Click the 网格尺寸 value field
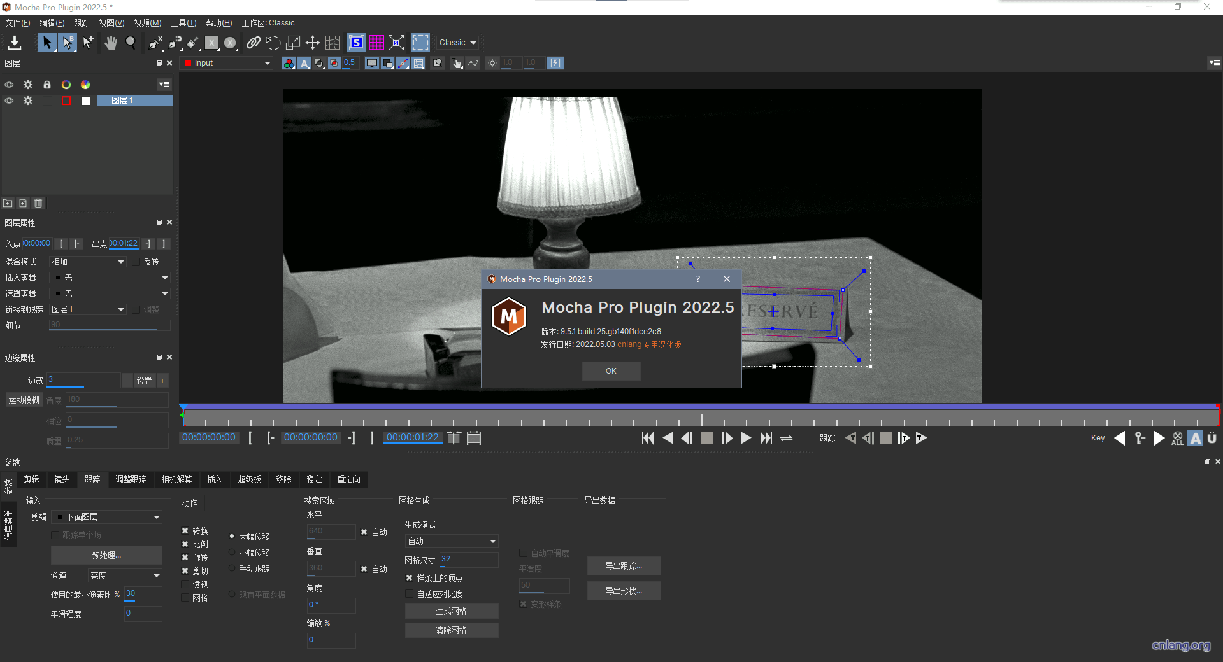This screenshot has height=662, width=1223. click(468, 560)
